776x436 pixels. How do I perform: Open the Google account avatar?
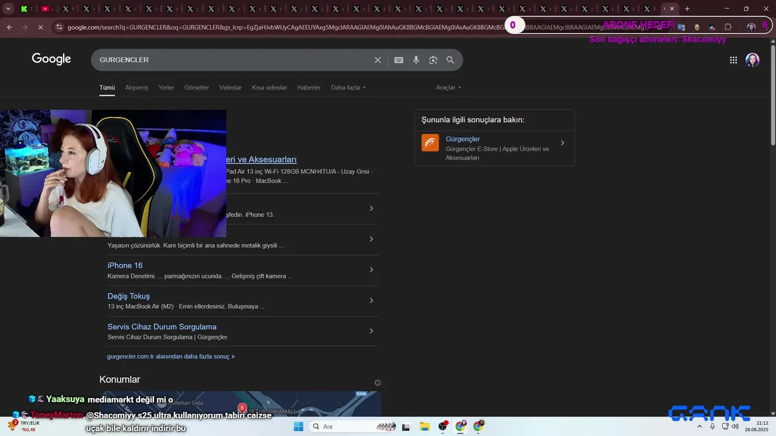point(752,60)
